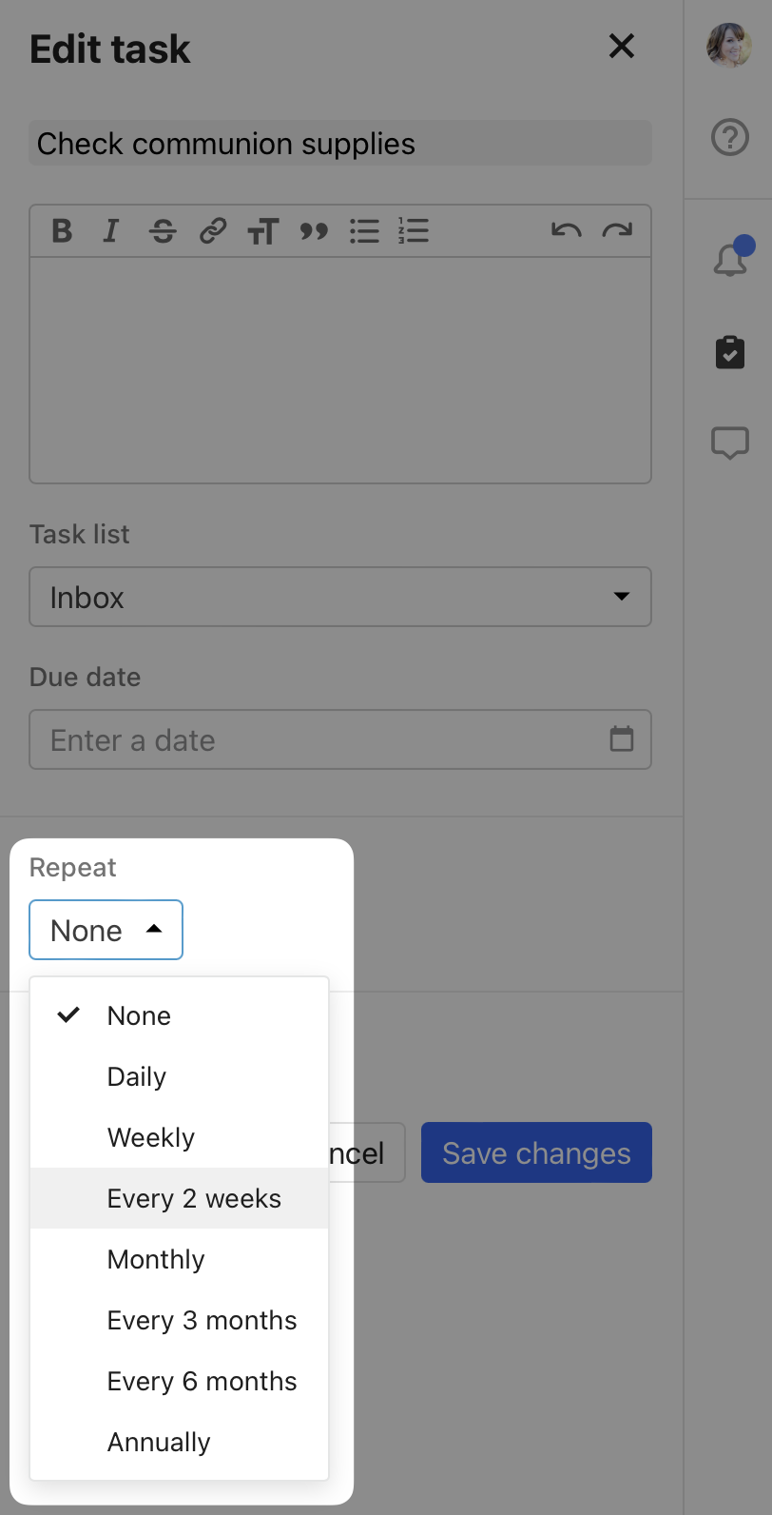772x1515 pixels.
Task: Choose Monthly from the repeat list
Action: (156, 1259)
